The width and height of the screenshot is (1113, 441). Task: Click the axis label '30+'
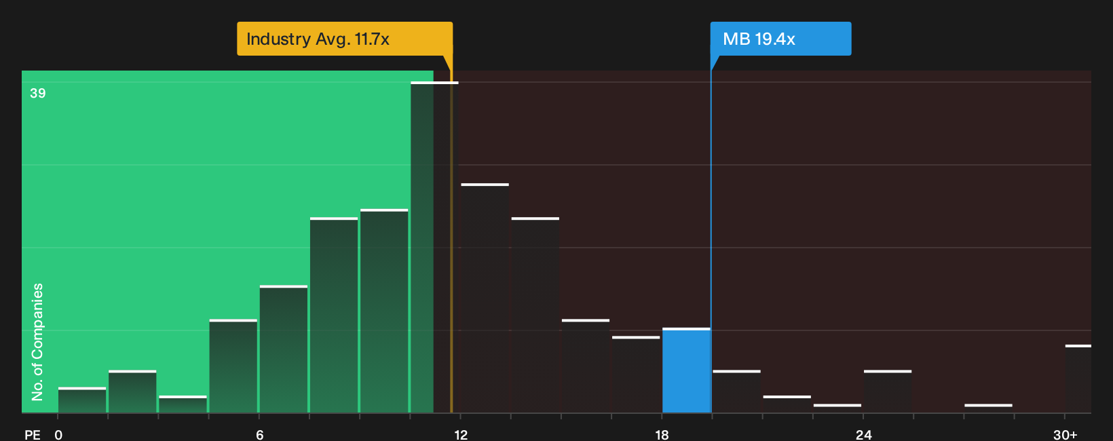tap(1065, 434)
